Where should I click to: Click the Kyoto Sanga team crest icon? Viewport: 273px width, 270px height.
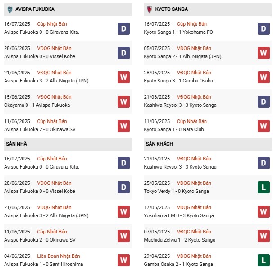(149, 9)
